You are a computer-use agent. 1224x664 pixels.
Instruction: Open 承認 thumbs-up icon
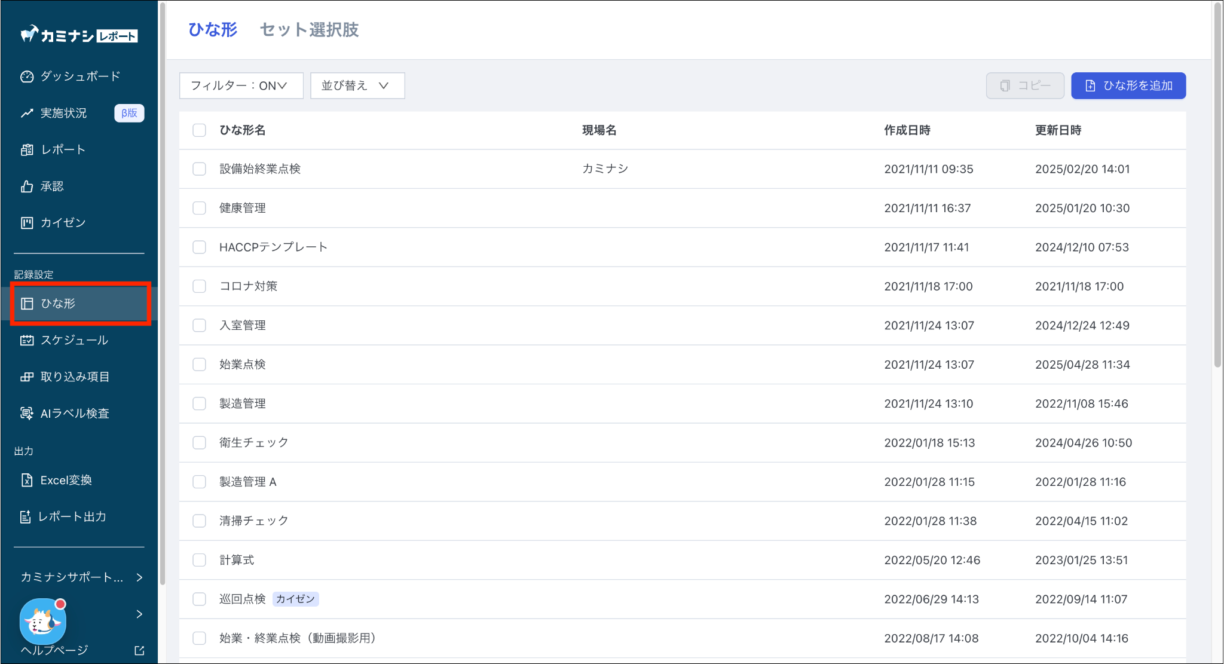[x=26, y=186]
